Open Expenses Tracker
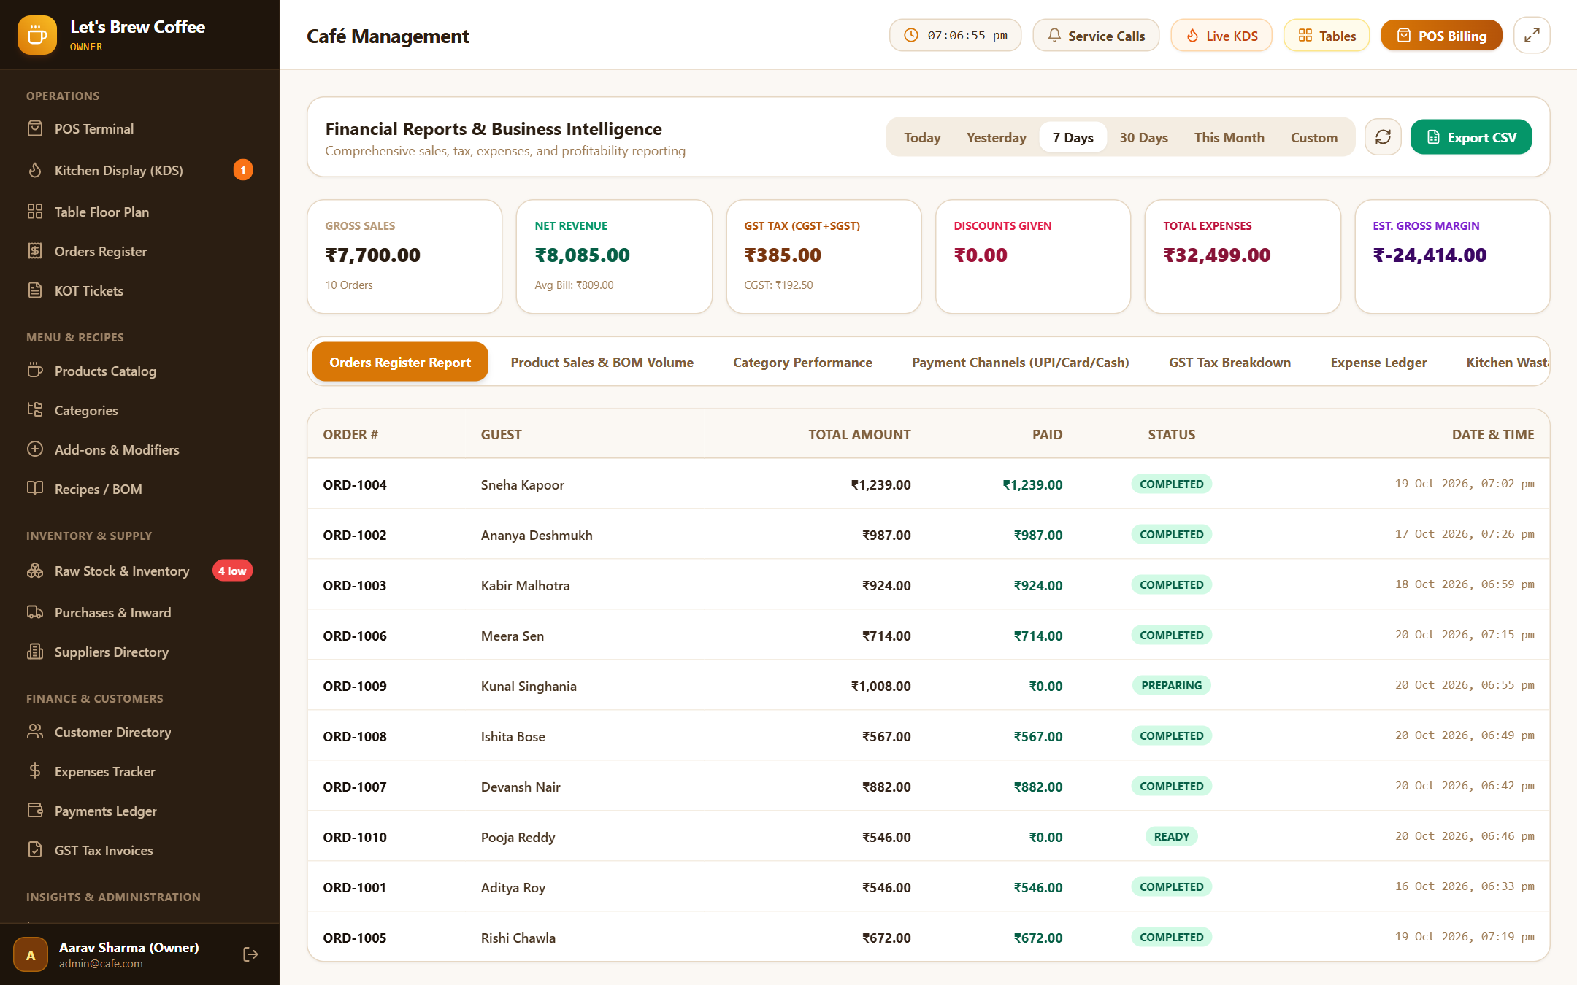The image size is (1577, 985). tap(139, 771)
